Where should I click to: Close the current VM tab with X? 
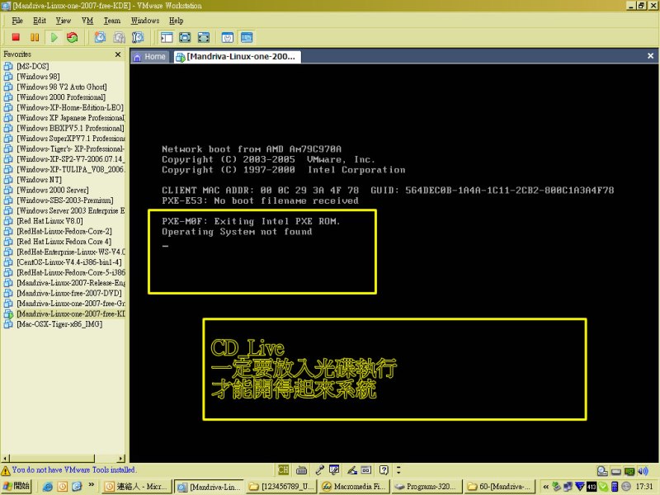[x=650, y=55]
